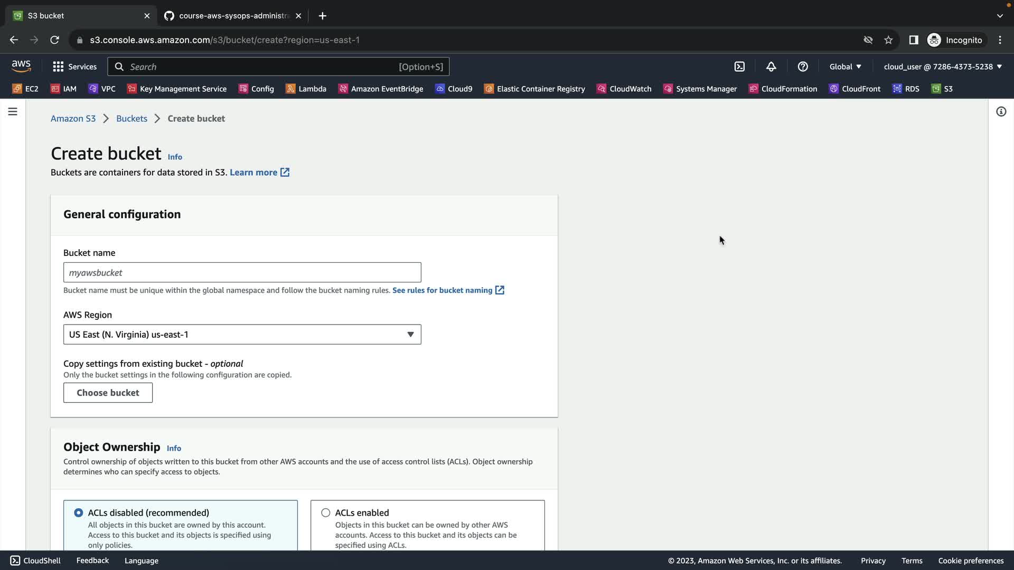Expand the cloud_user account menu

(943, 66)
